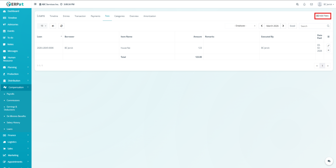The height and width of the screenshot is (168, 336).
Task: Click the Add Fees button
Action: (x=322, y=16)
